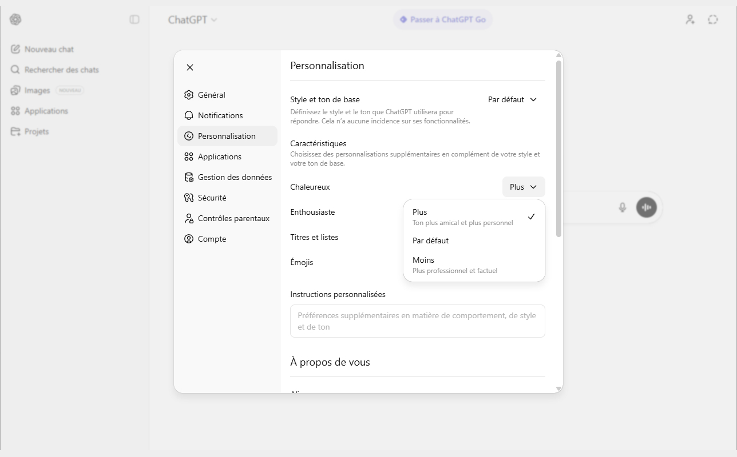737x457 pixels.
Task: Start a Nouveau chat
Action: point(49,49)
